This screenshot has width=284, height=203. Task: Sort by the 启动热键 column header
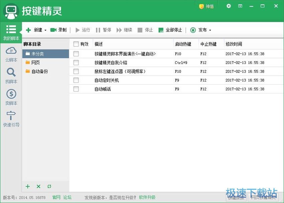(186, 44)
